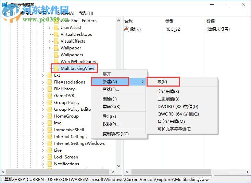Click the ab string value icon
Screen dimensions: 251x183
[126, 29]
